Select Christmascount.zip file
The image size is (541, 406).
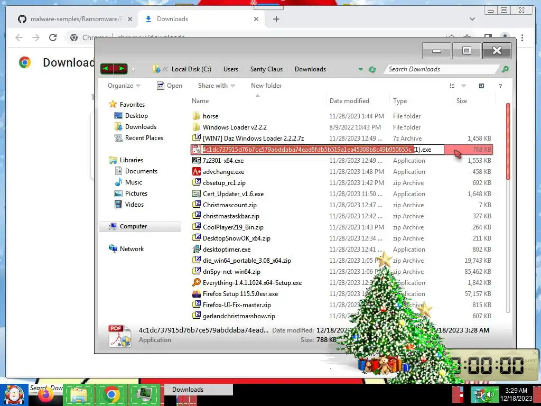coord(230,205)
